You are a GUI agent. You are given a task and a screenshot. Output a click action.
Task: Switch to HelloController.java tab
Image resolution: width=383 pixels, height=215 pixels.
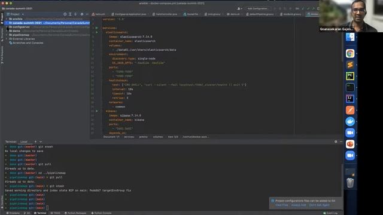pos(165,14)
